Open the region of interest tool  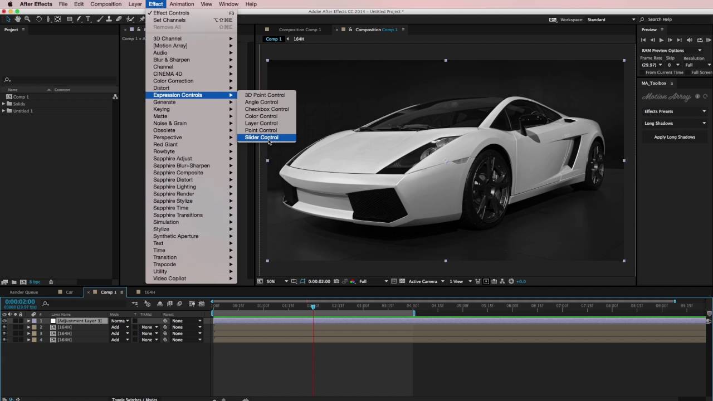click(x=394, y=281)
